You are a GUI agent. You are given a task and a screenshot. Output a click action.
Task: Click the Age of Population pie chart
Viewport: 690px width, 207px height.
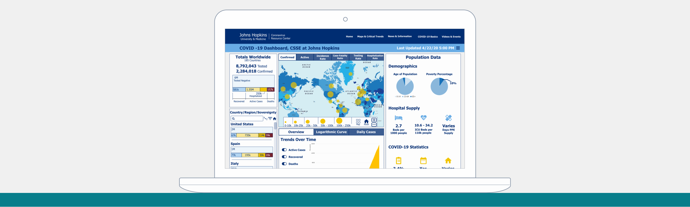pyautogui.click(x=405, y=86)
